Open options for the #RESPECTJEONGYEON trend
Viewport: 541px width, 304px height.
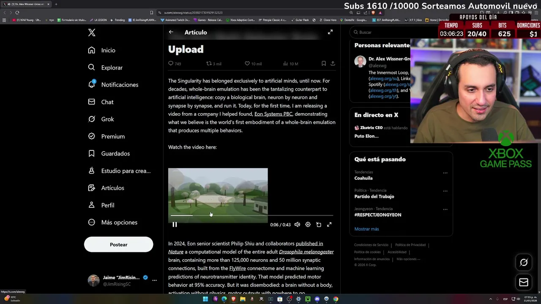click(445, 209)
